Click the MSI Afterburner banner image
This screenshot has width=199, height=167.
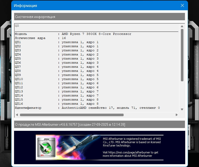point(100,147)
